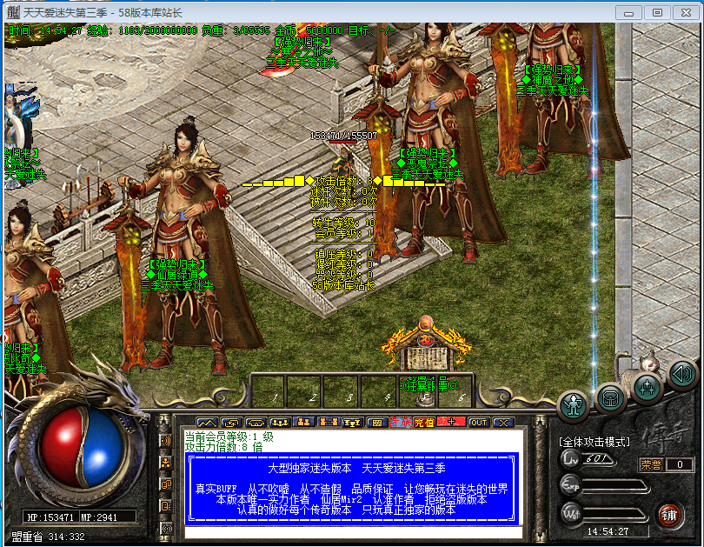Viewport: 704px width, 547px height.
Task: Click the 贵族 noble button
Action: click(x=401, y=422)
